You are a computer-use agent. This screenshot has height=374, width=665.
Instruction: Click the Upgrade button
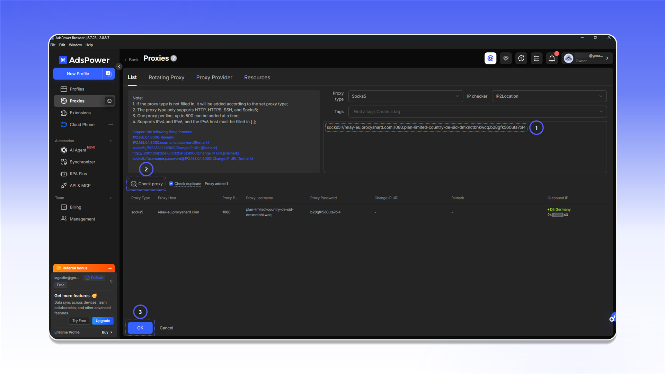tap(103, 321)
